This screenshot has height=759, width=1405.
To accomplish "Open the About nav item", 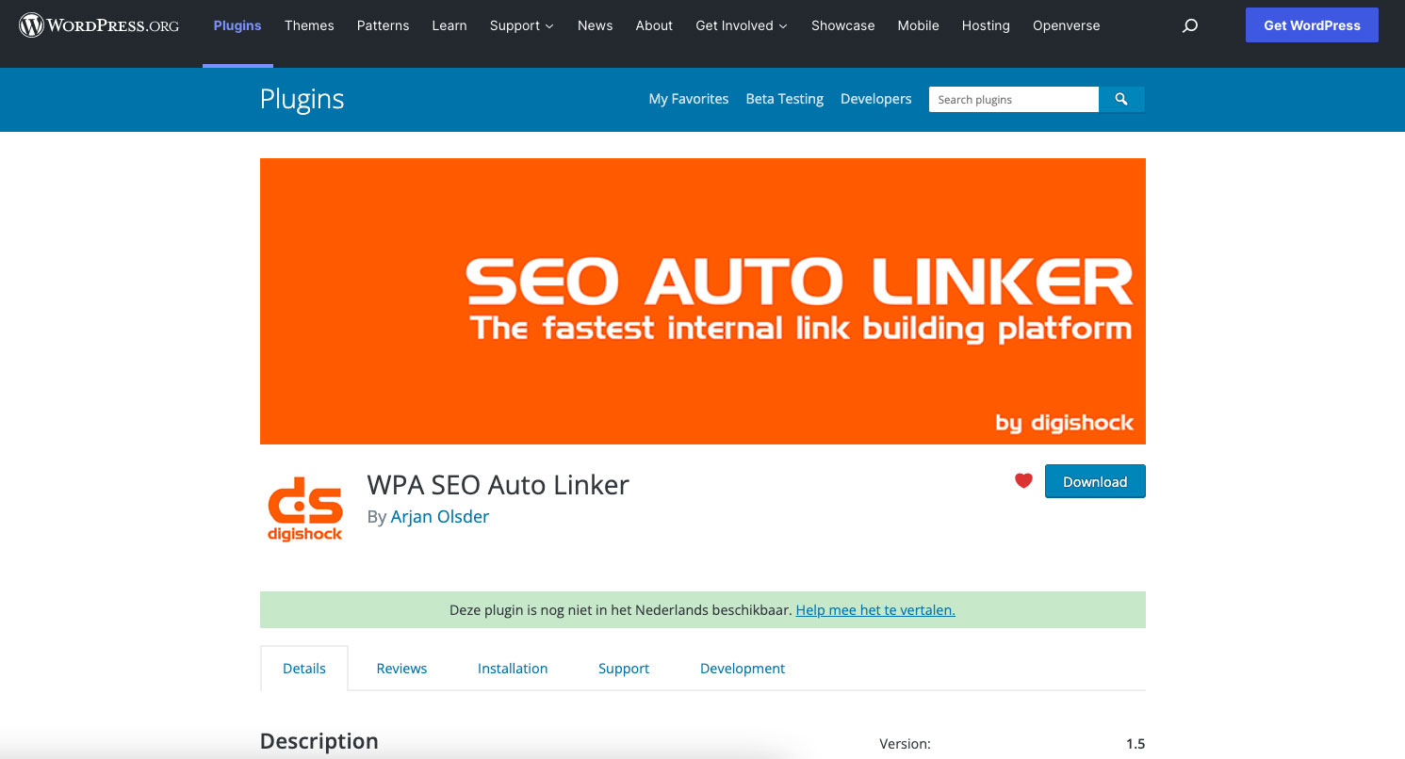I will (x=654, y=25).
